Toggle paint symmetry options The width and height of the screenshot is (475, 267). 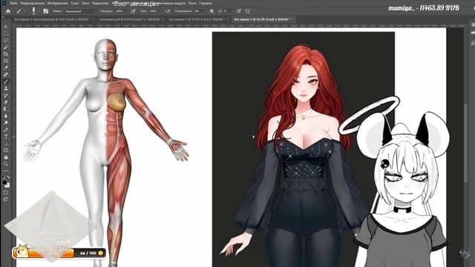click(x=247, y=11)
